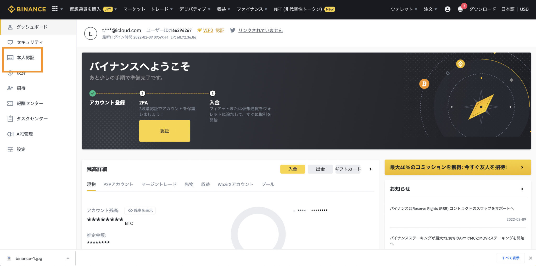
Task: Change currency via USD
Action: [x=524, y=9]
